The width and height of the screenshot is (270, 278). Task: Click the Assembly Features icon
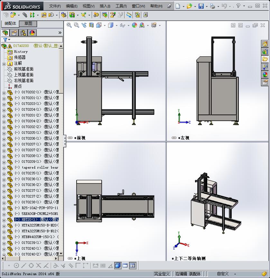72,15
